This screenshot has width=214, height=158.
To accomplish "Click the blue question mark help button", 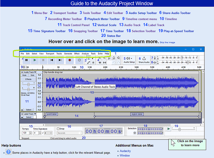I will pyautogui.click(x=8, y=152).
